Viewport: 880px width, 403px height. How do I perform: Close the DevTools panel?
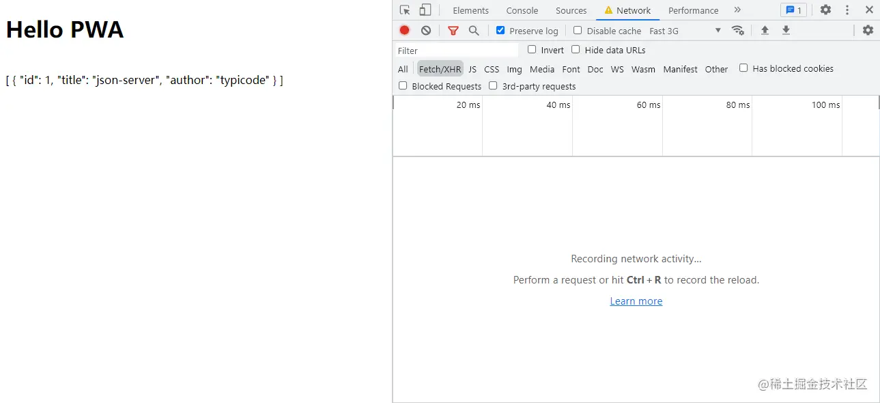point(869,10)
